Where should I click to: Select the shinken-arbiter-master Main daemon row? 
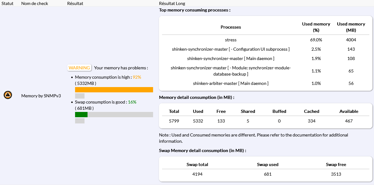coord(231,83)
